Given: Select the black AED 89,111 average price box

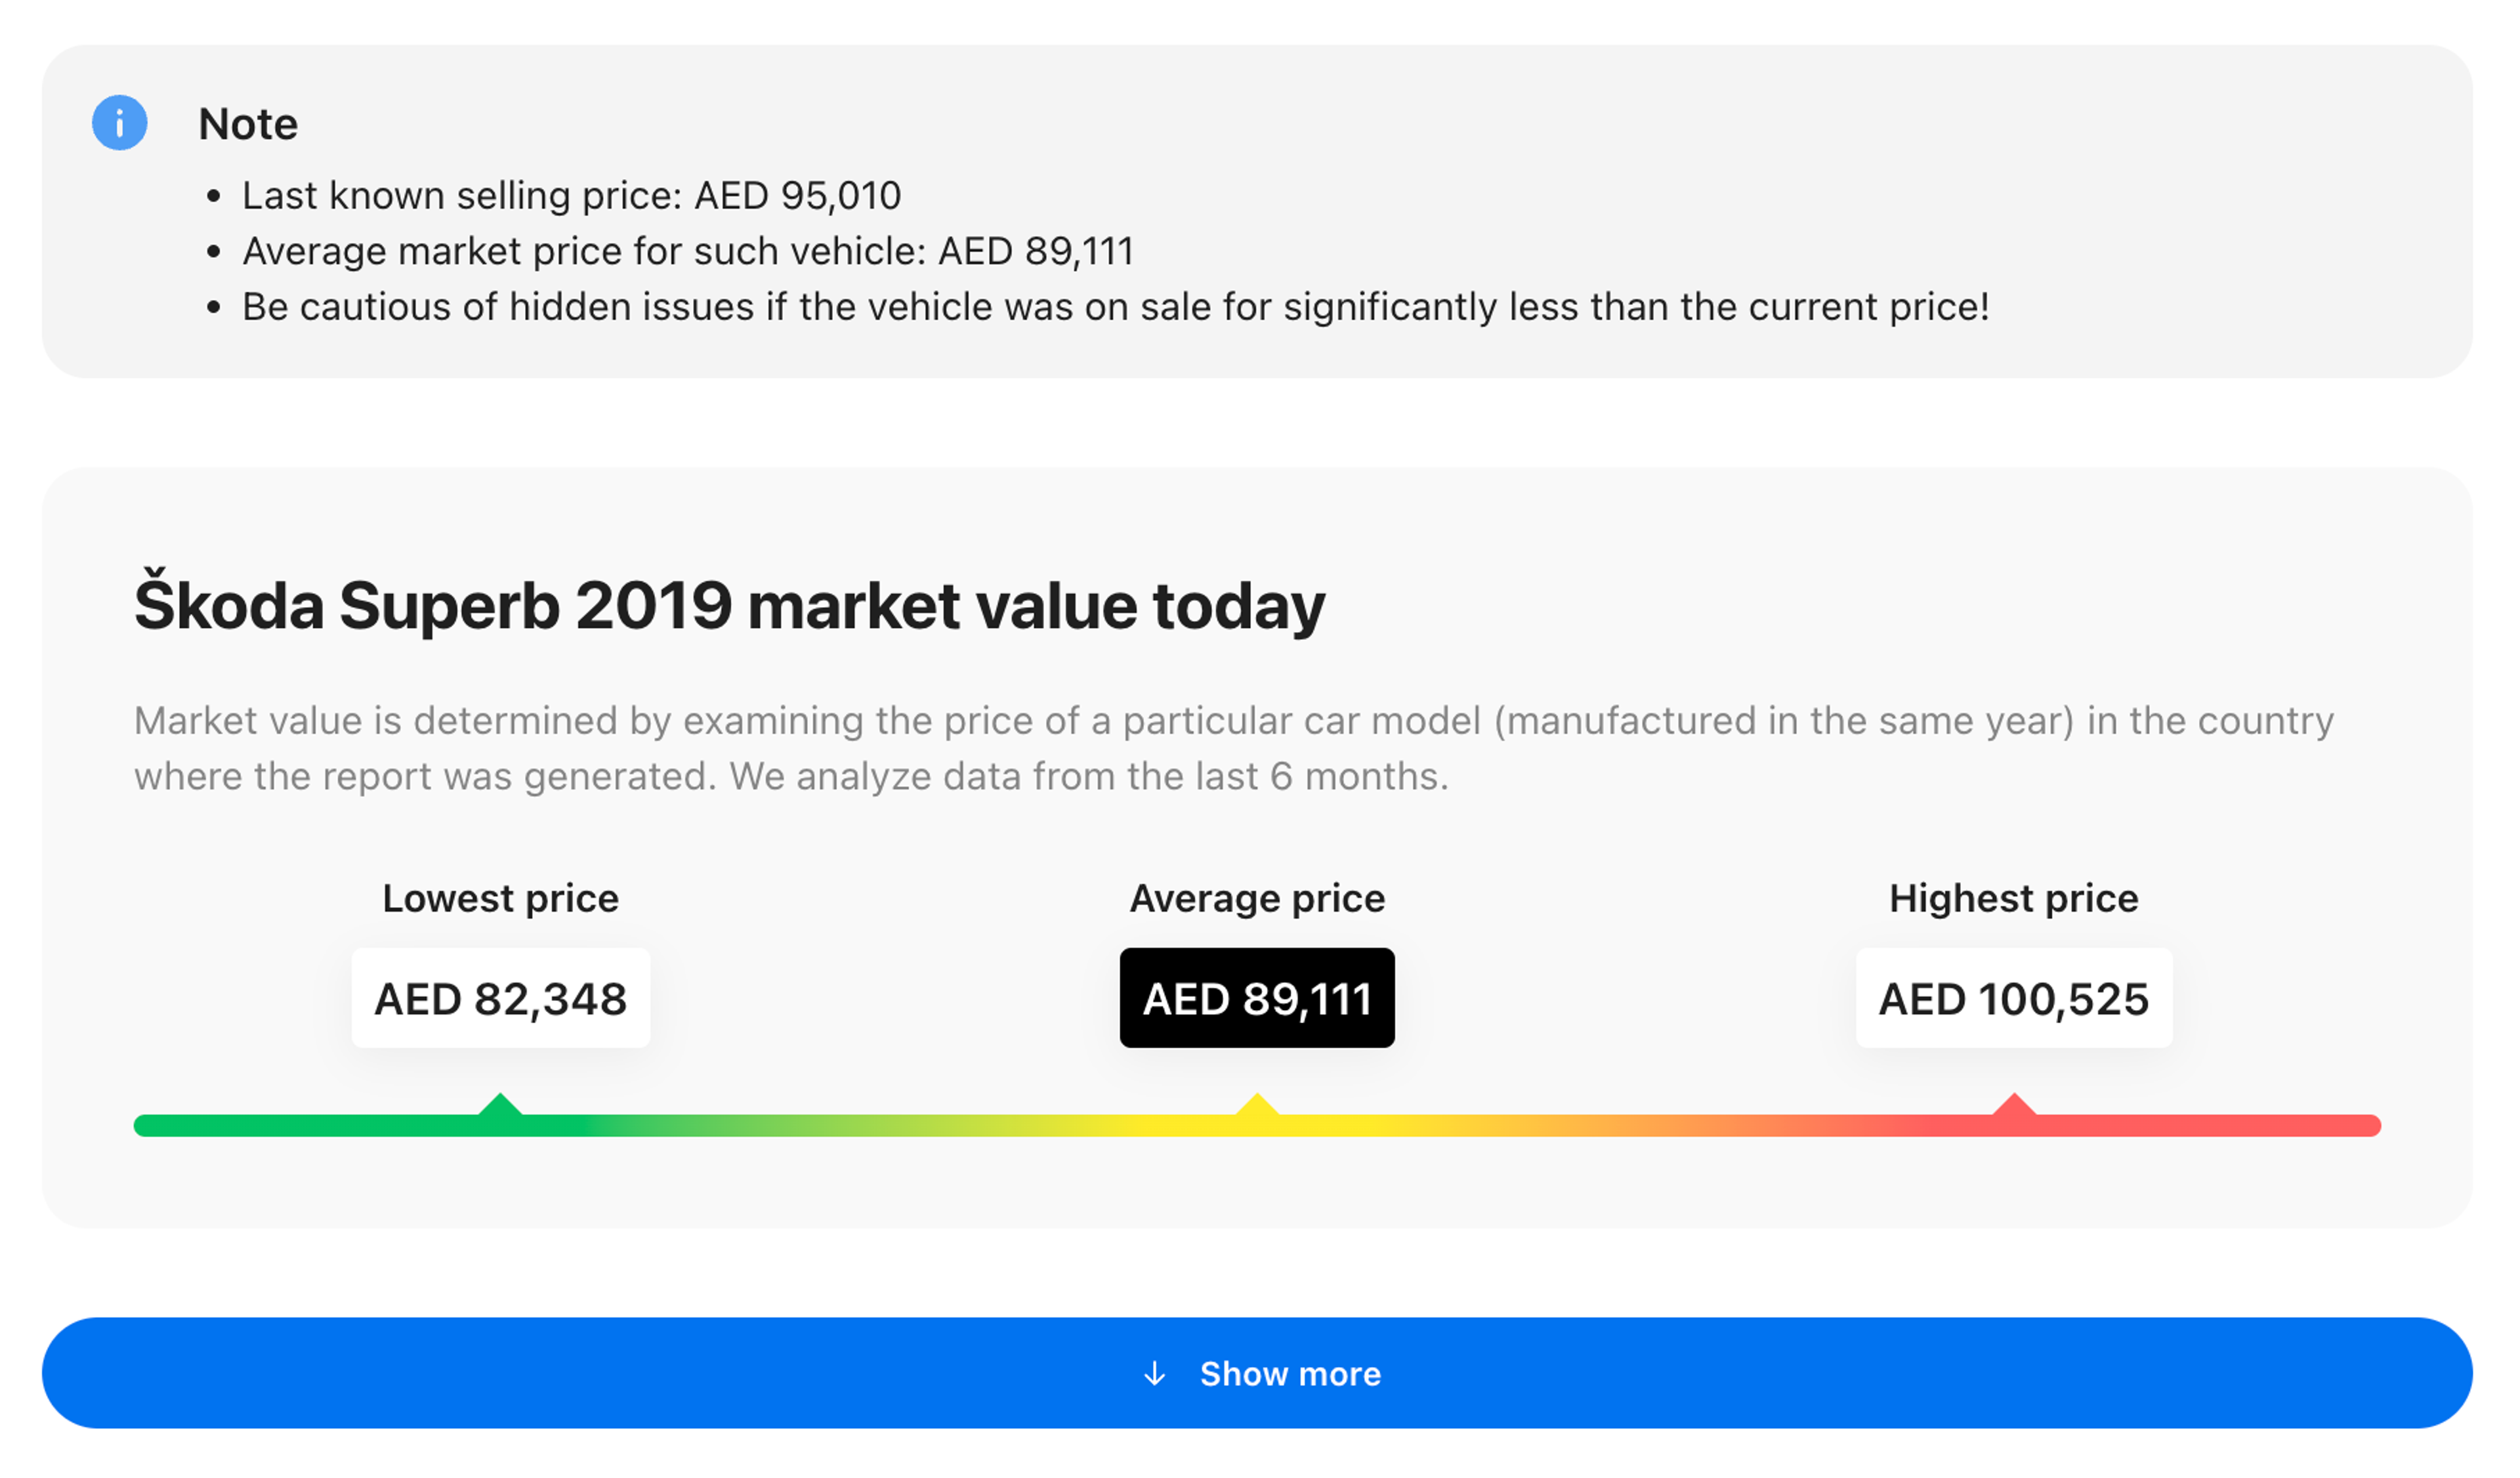Looking at the screenshot, I should (x=1257, y=999).
